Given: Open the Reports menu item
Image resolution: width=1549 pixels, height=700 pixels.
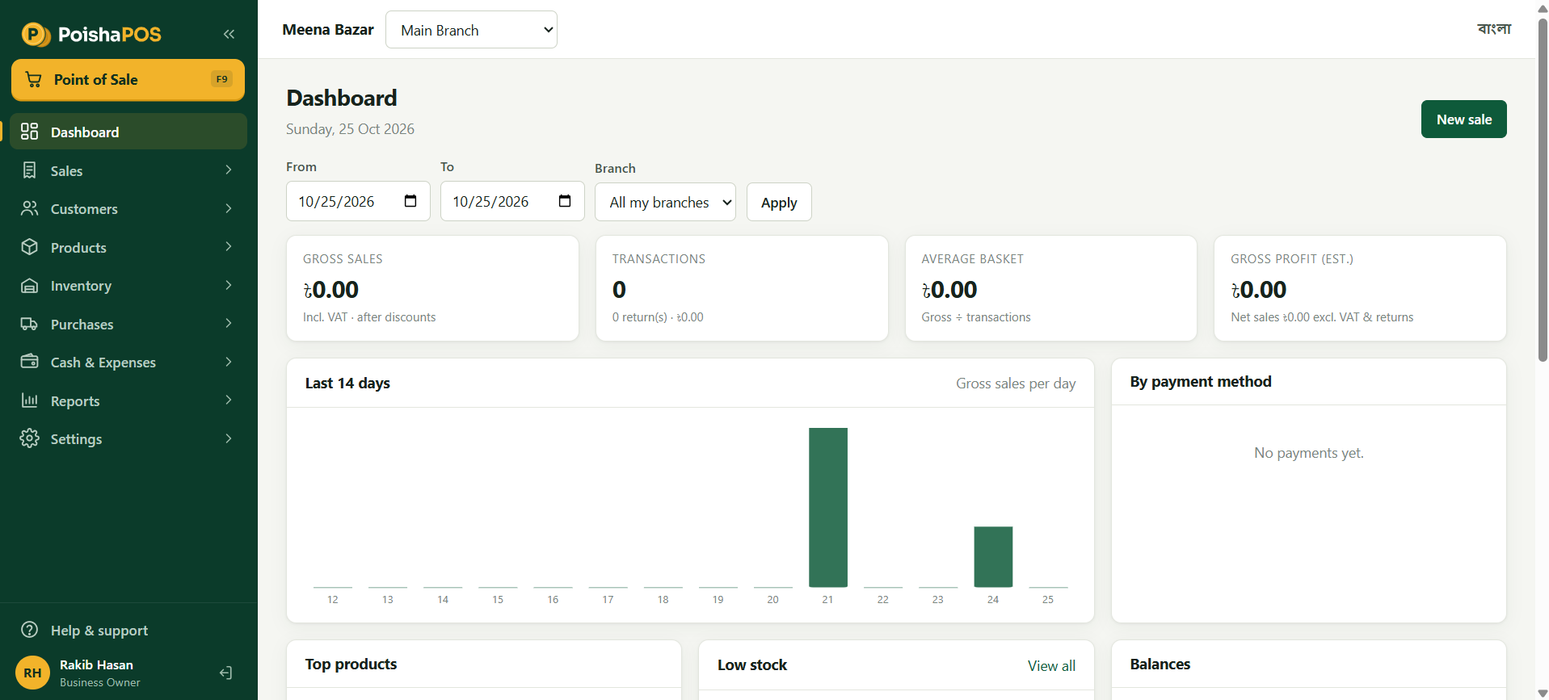Looking at the screenshot, I should click(128, 400).
